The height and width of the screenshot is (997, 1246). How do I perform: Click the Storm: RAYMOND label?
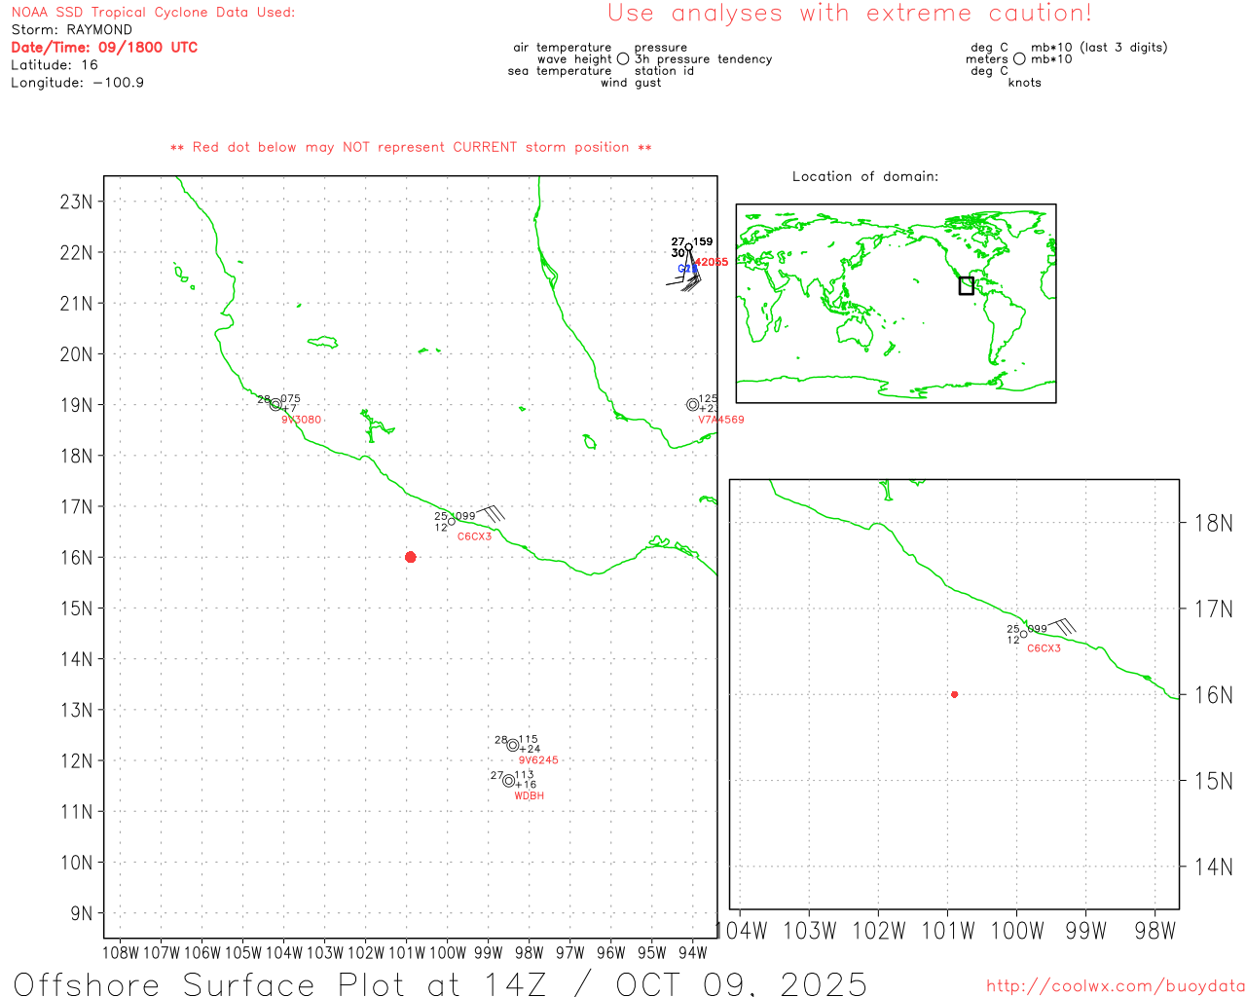pos(71,29)
